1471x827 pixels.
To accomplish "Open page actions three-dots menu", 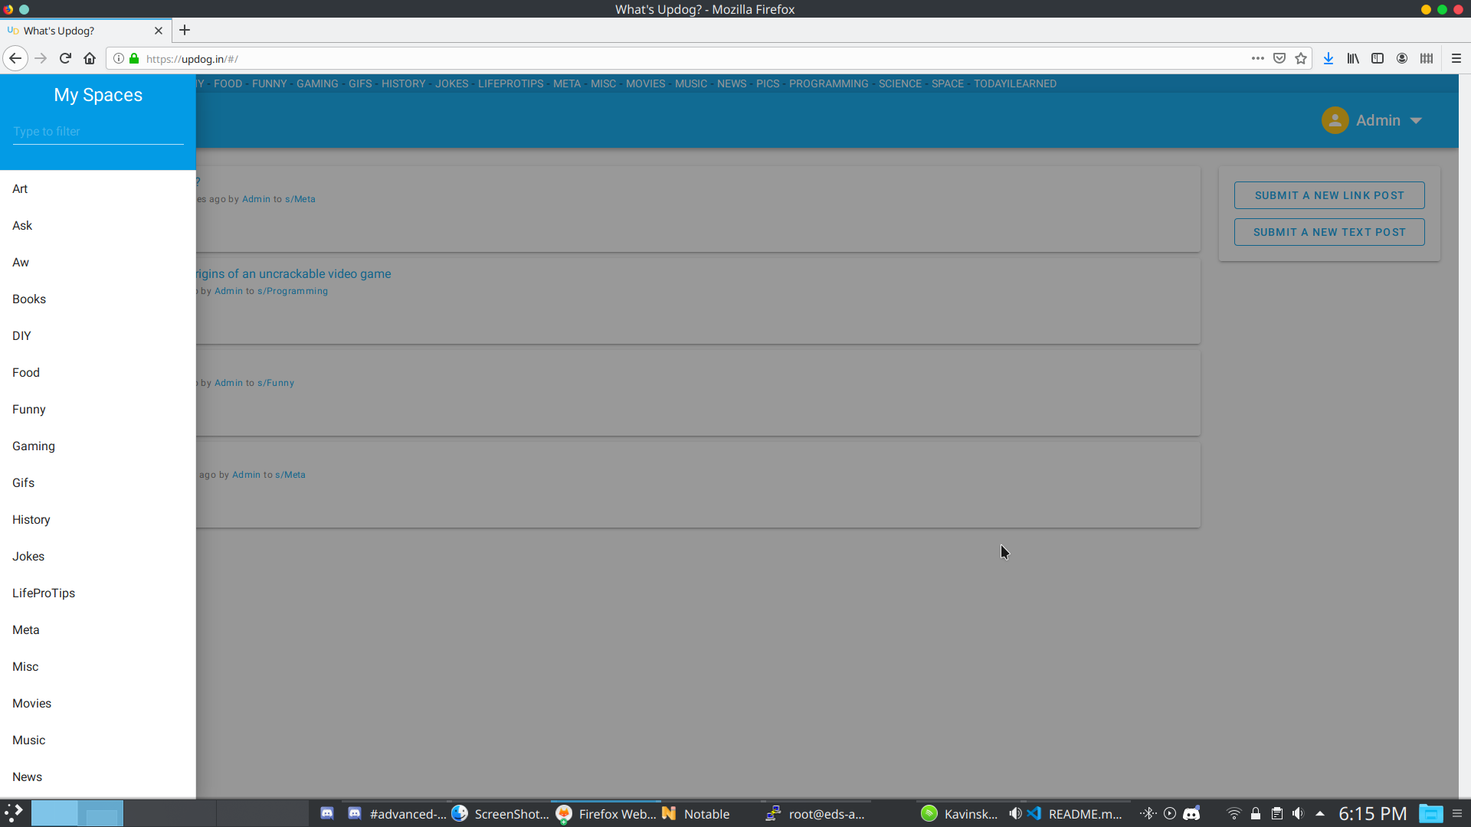I will point(1258,59).
